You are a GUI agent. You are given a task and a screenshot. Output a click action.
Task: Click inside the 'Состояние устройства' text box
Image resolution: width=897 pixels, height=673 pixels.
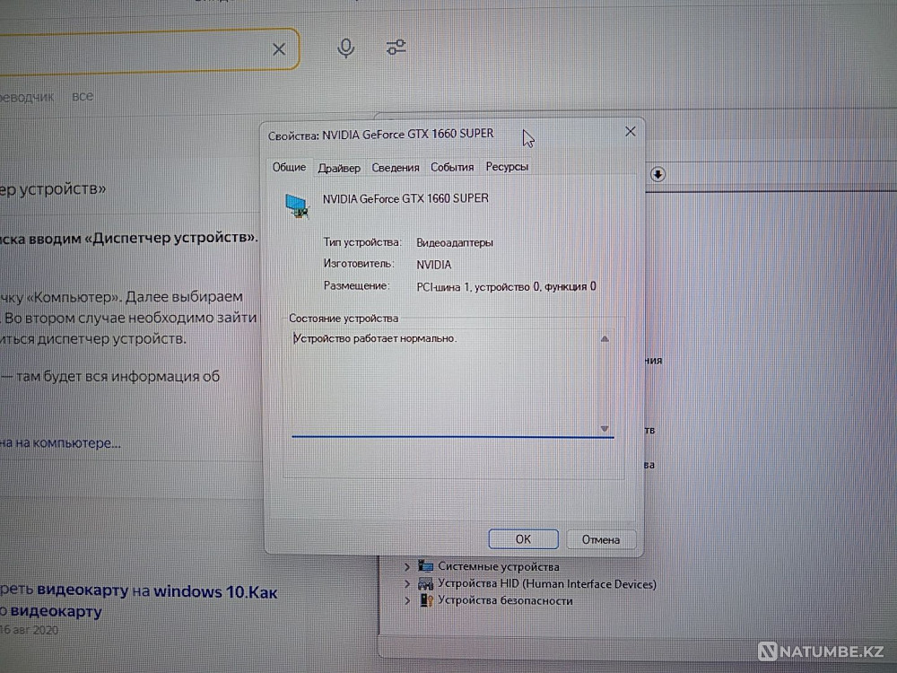[x=452, y=383]
